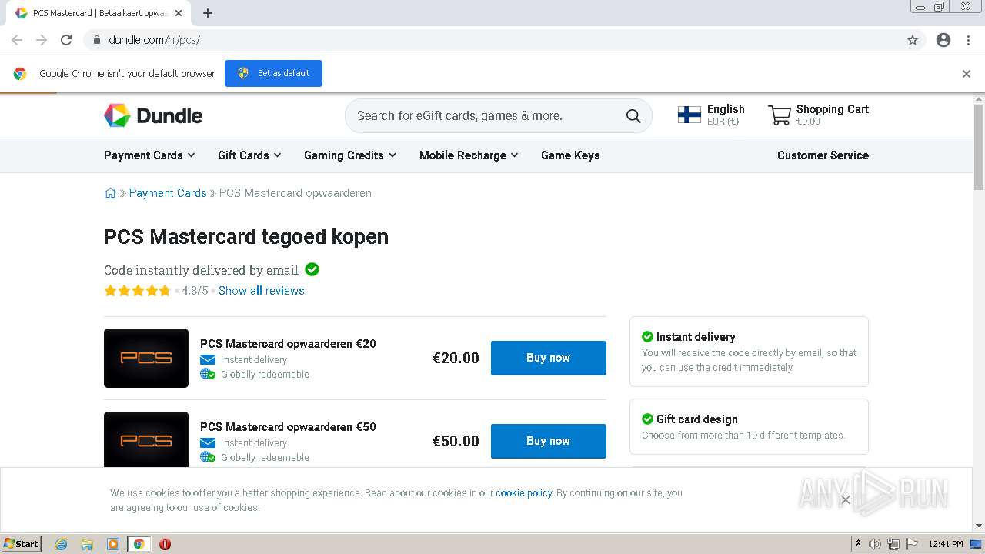This screenshot has width=985, height=554.
Task: Click the home breadcrumb icon
Action: [x=110, y=193]
